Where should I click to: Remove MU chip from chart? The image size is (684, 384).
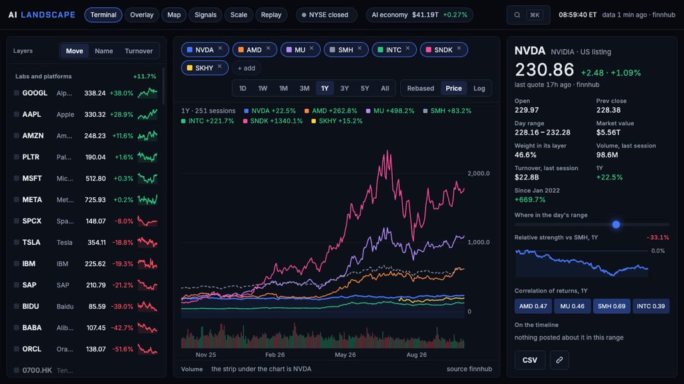pos(311,49)
